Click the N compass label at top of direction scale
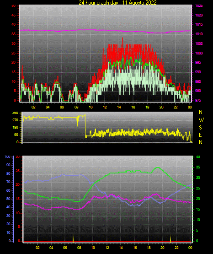The height and width of the screenshot is (254, 213). point(201,112)
